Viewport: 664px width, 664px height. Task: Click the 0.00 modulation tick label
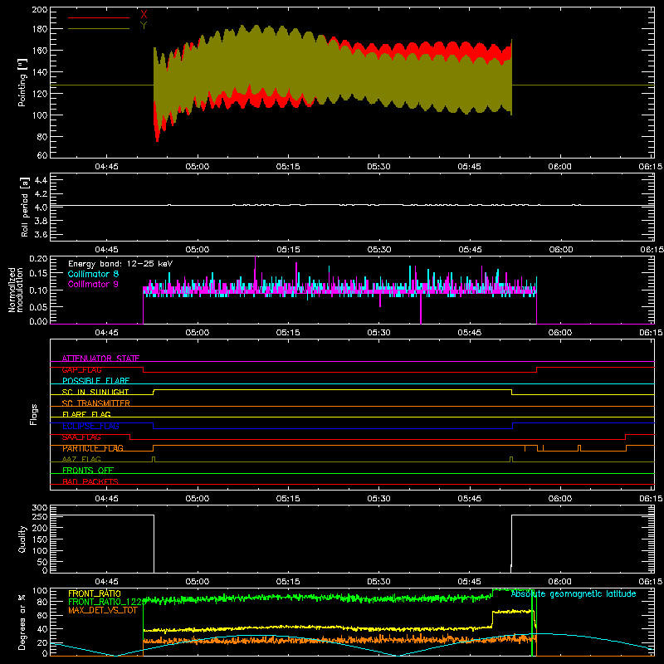(x=38, y=321)
